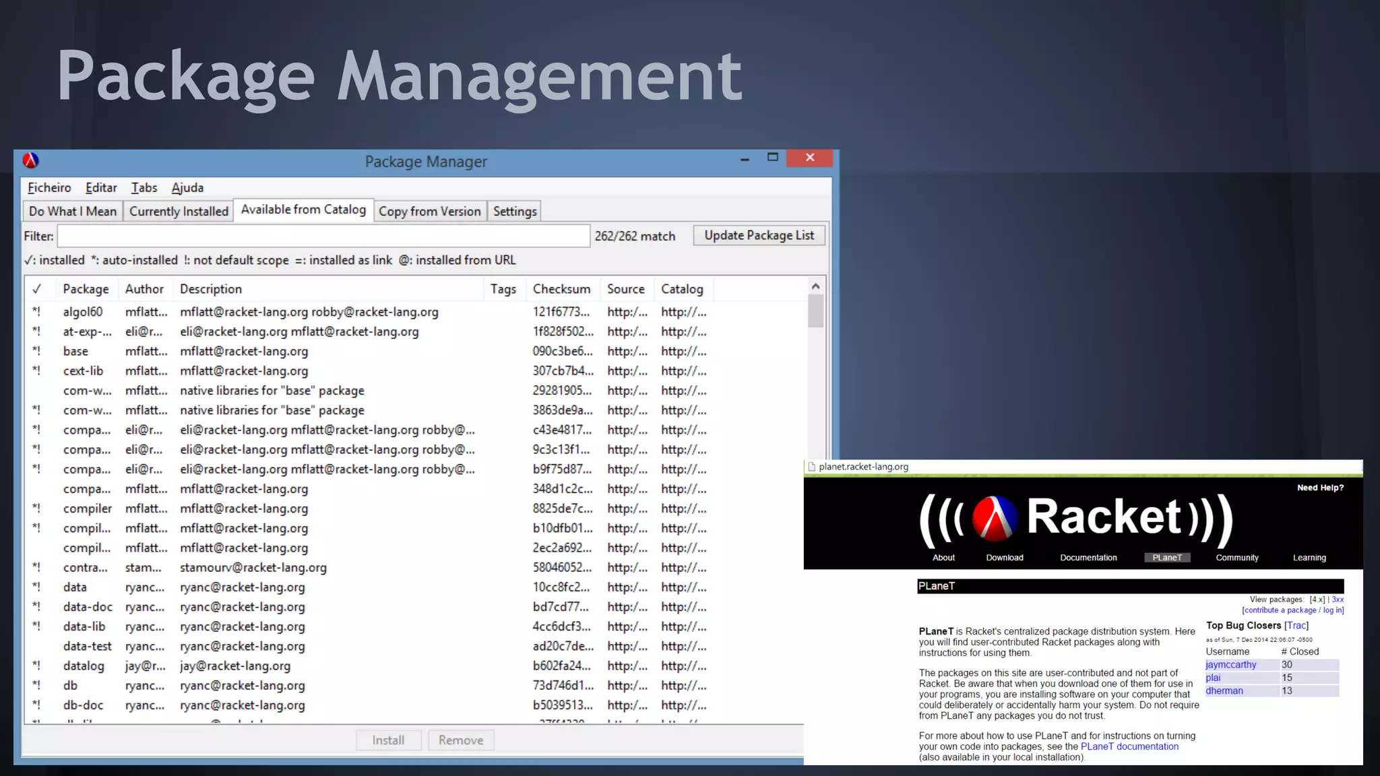Click the Install button
The image size is (1380, 776).
[388, 740]
